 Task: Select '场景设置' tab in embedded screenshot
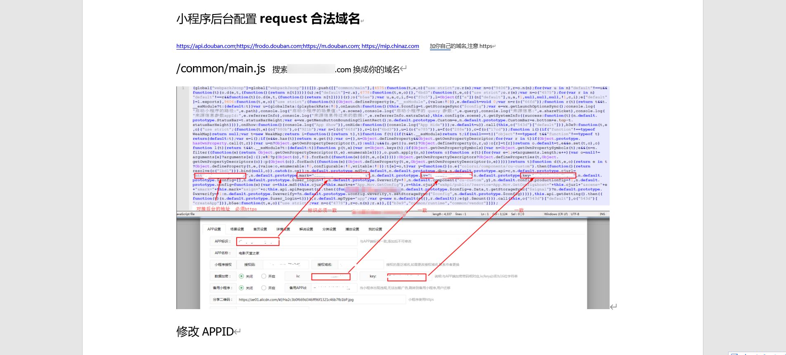pos(237,229)
